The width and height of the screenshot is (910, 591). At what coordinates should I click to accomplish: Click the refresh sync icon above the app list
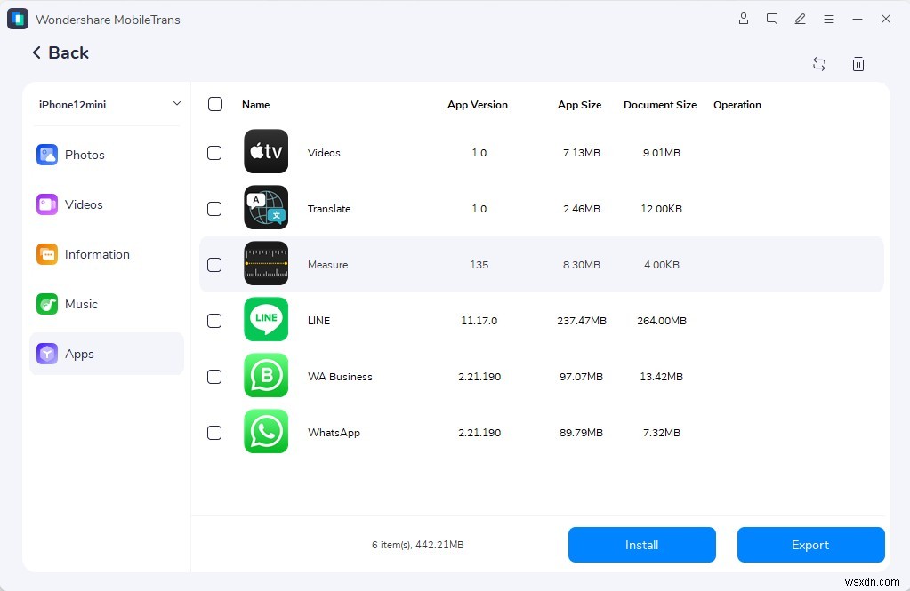coord(818,63)
